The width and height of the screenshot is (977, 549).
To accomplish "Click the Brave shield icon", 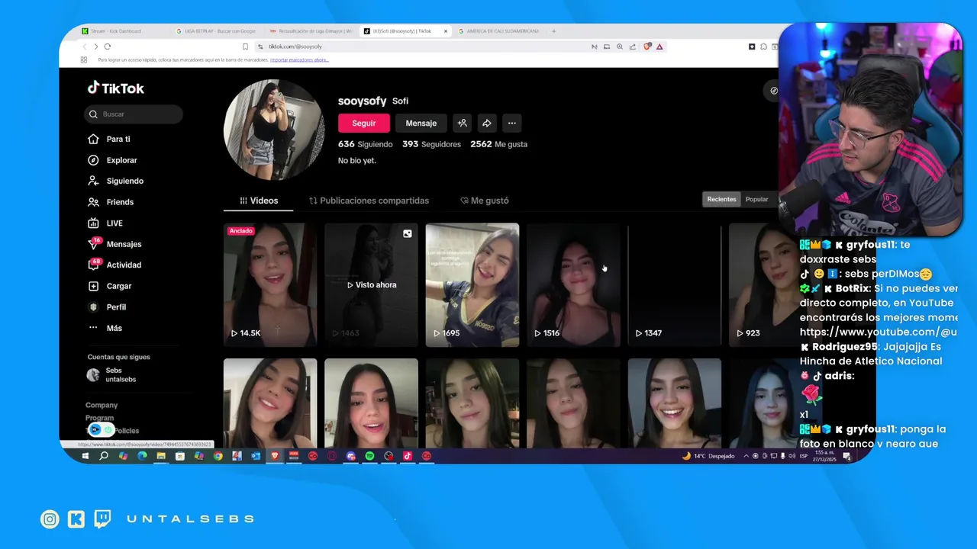I will pyautogui.click(x=647, y=47).
